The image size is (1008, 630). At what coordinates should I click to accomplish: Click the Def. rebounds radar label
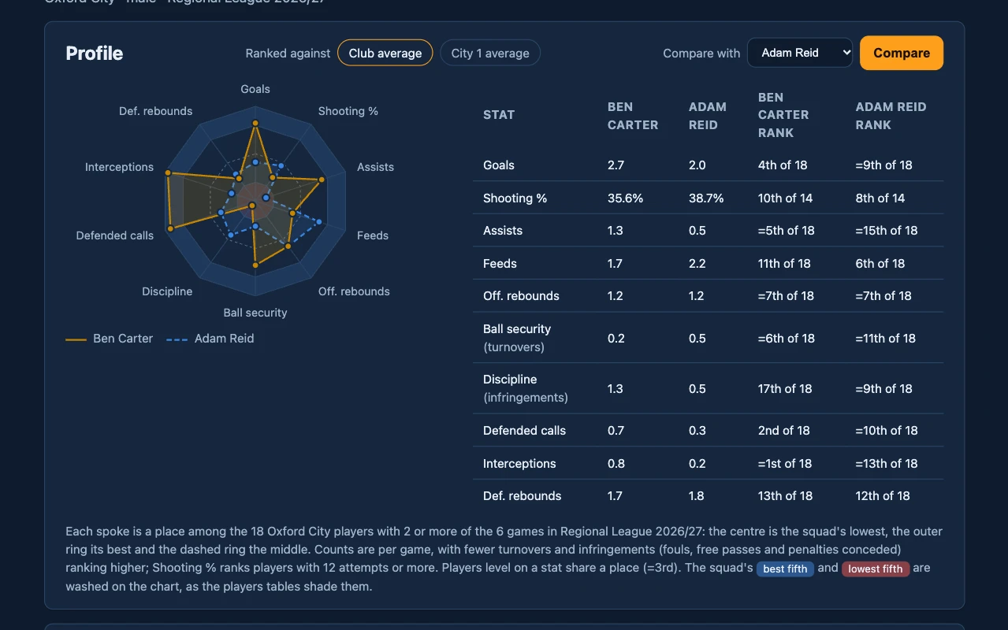(x=156, y=111)
